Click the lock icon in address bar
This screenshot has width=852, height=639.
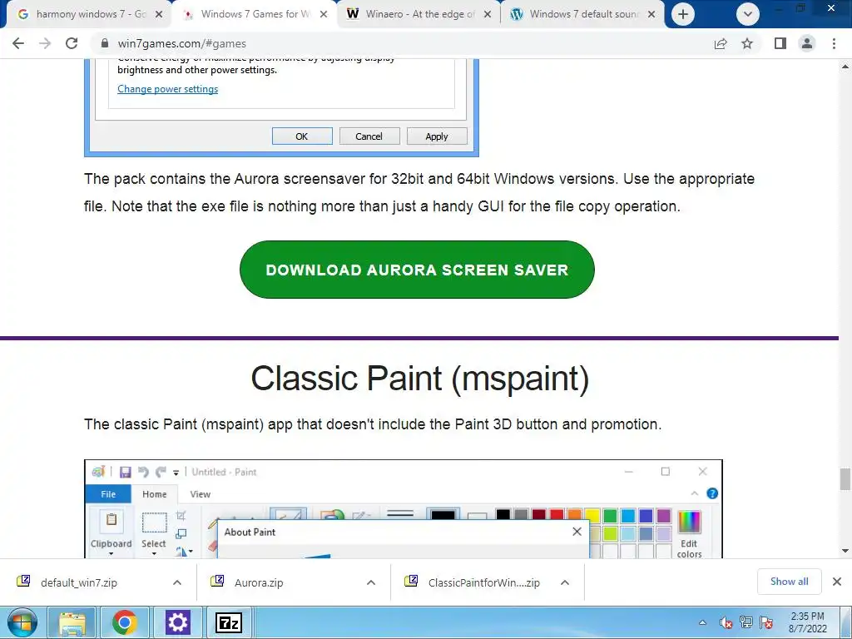pos(105,43)
